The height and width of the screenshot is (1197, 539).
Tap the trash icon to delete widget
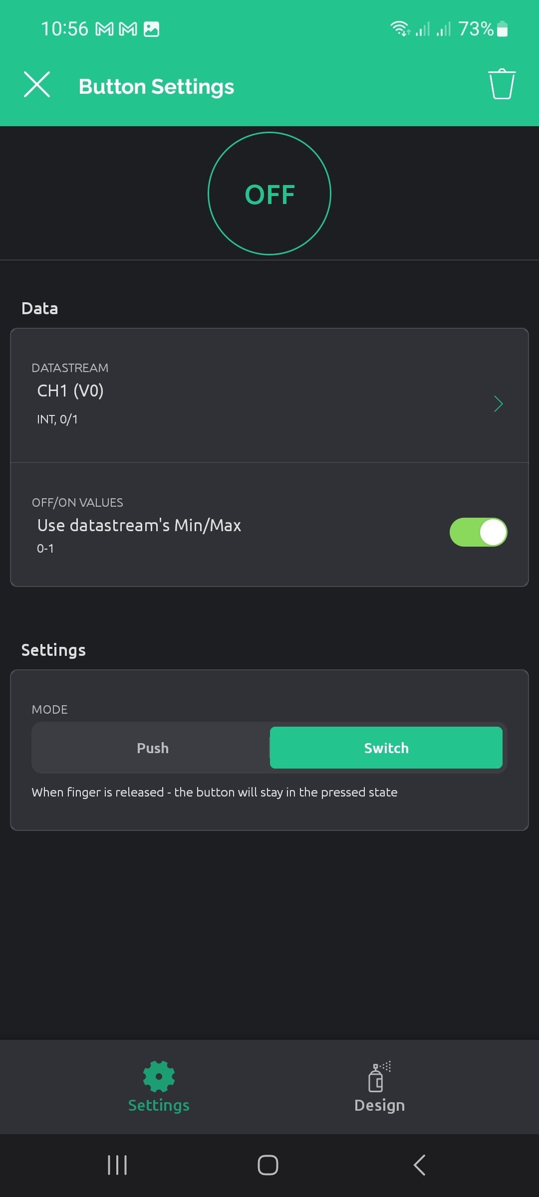pyautogui.click(x=501, y=85)
